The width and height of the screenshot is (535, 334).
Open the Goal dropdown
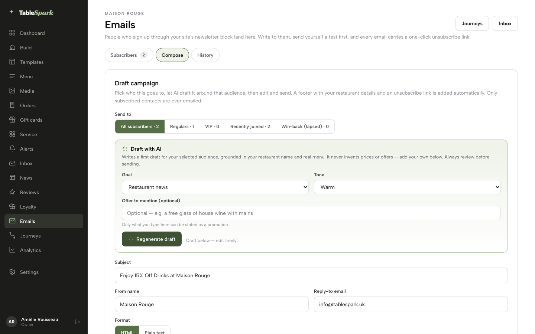point(215,187)
